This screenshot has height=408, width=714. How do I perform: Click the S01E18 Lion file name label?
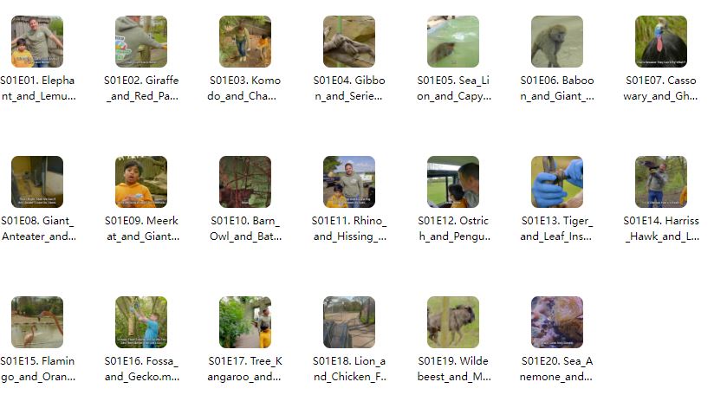pos(349,369)
